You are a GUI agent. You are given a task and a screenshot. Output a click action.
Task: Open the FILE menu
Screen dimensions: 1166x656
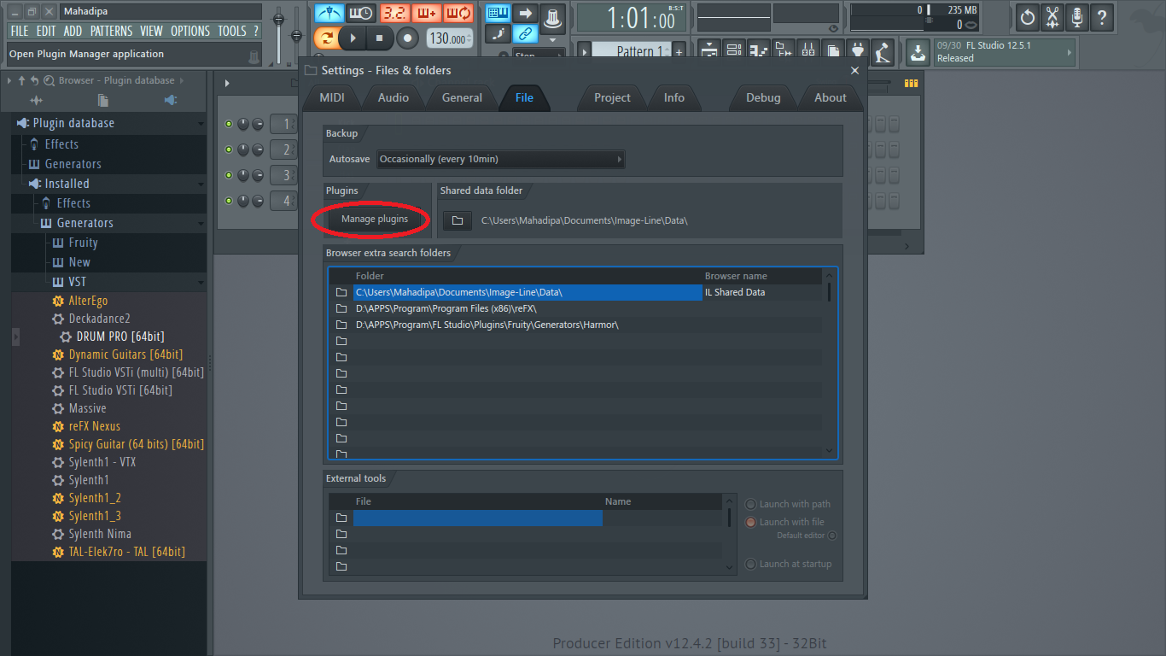tap(20, 31)
